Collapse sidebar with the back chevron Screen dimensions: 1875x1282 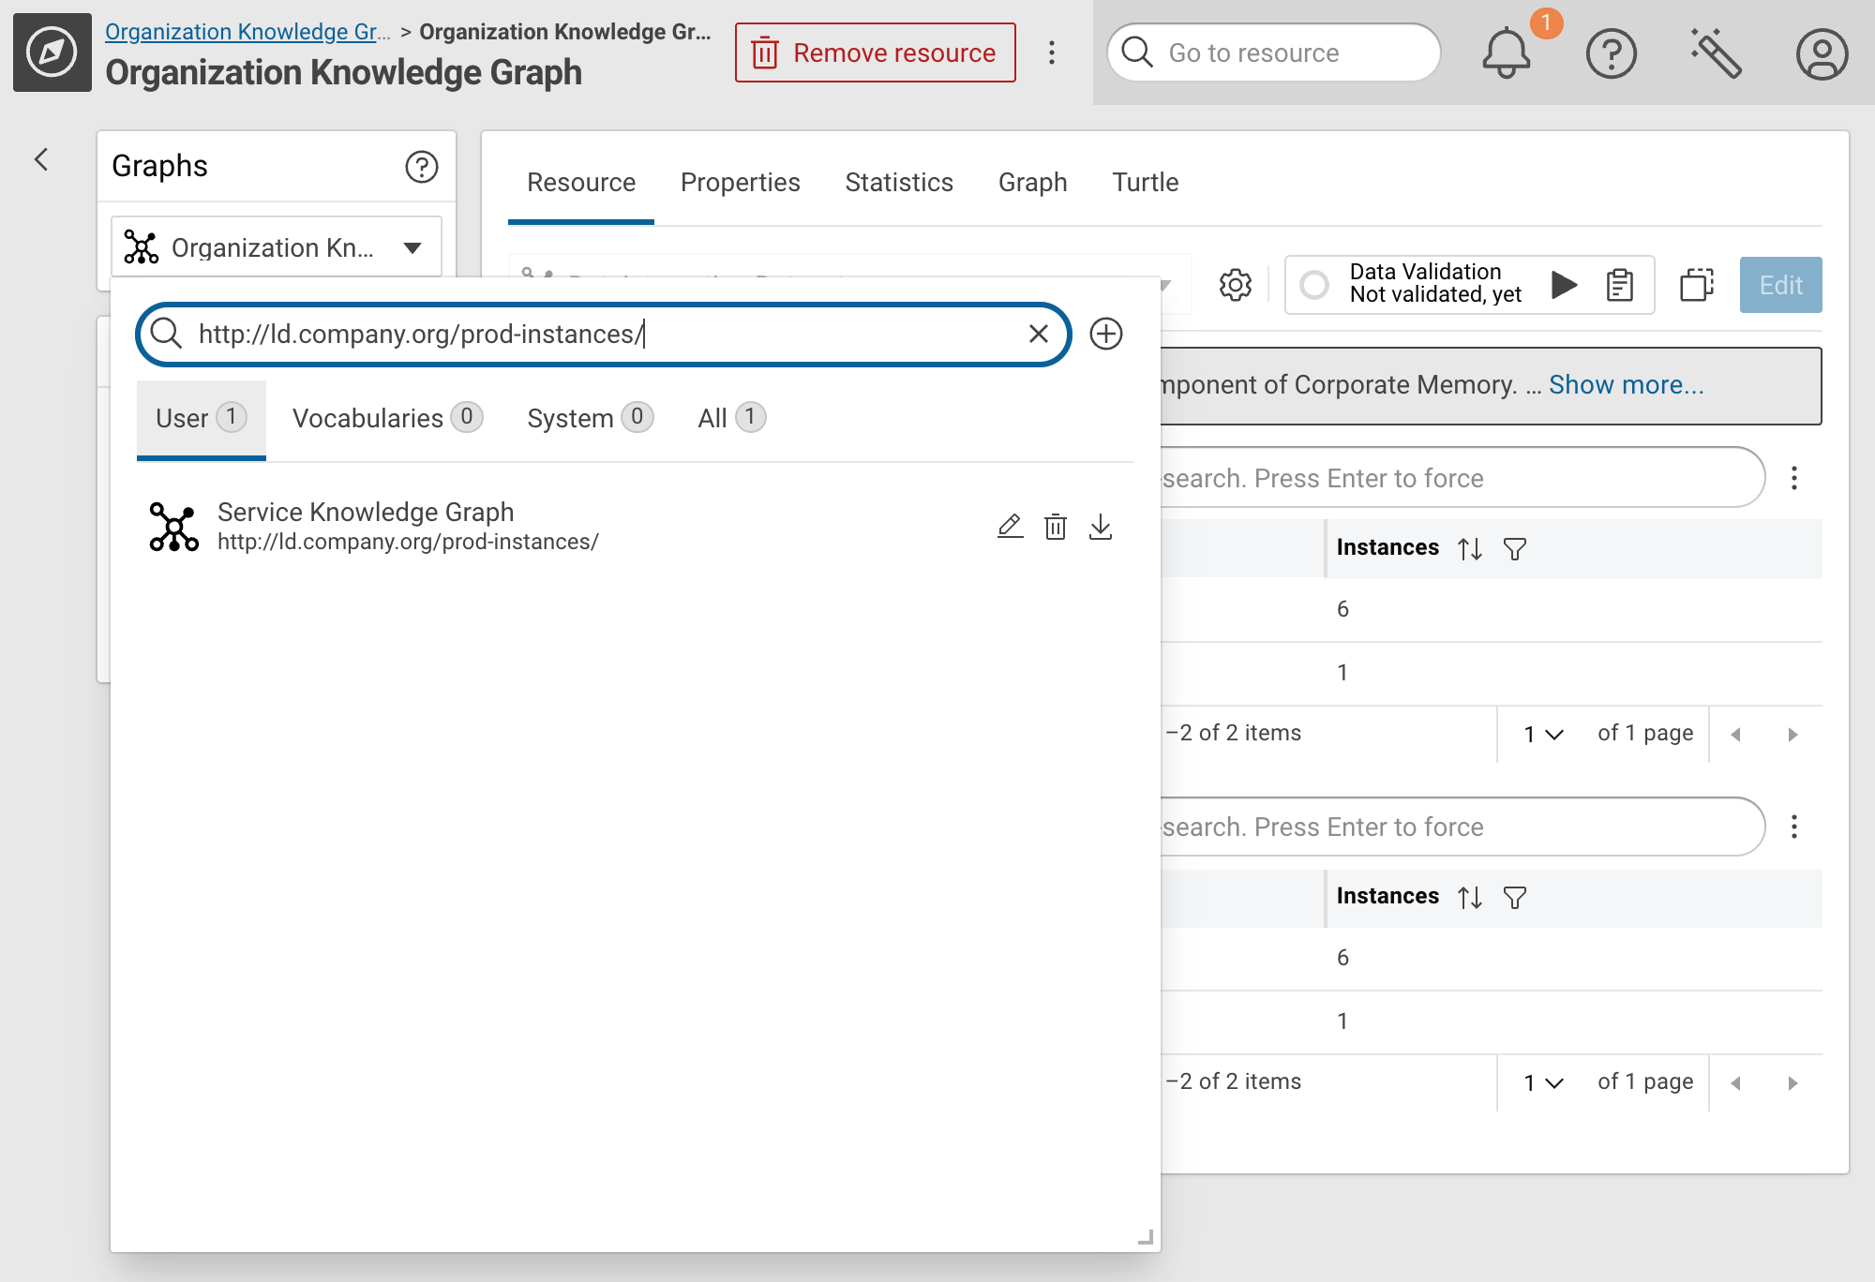(x=41, y=159)
